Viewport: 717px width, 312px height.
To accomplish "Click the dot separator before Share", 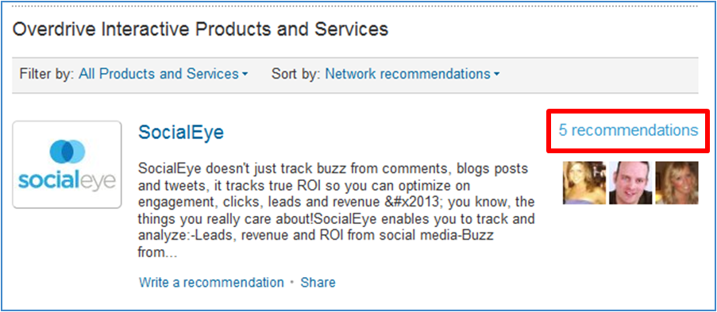I will 292,283.
